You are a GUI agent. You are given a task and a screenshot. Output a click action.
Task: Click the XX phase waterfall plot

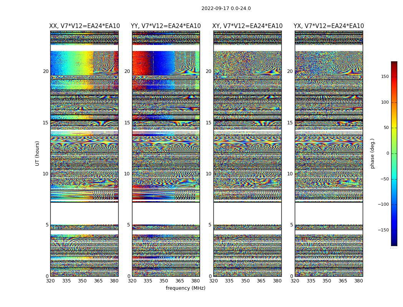pos(84,153)
